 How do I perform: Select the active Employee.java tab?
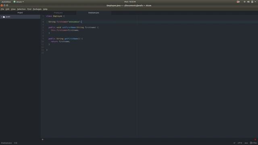[94, 12]
